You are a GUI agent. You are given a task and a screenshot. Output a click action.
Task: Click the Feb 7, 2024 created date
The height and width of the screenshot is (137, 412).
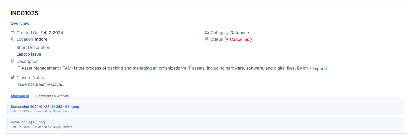click(x=51, y=33)
